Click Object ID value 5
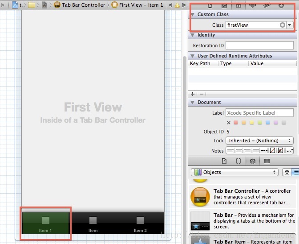 pyautogui.click(x=228, y=132)
